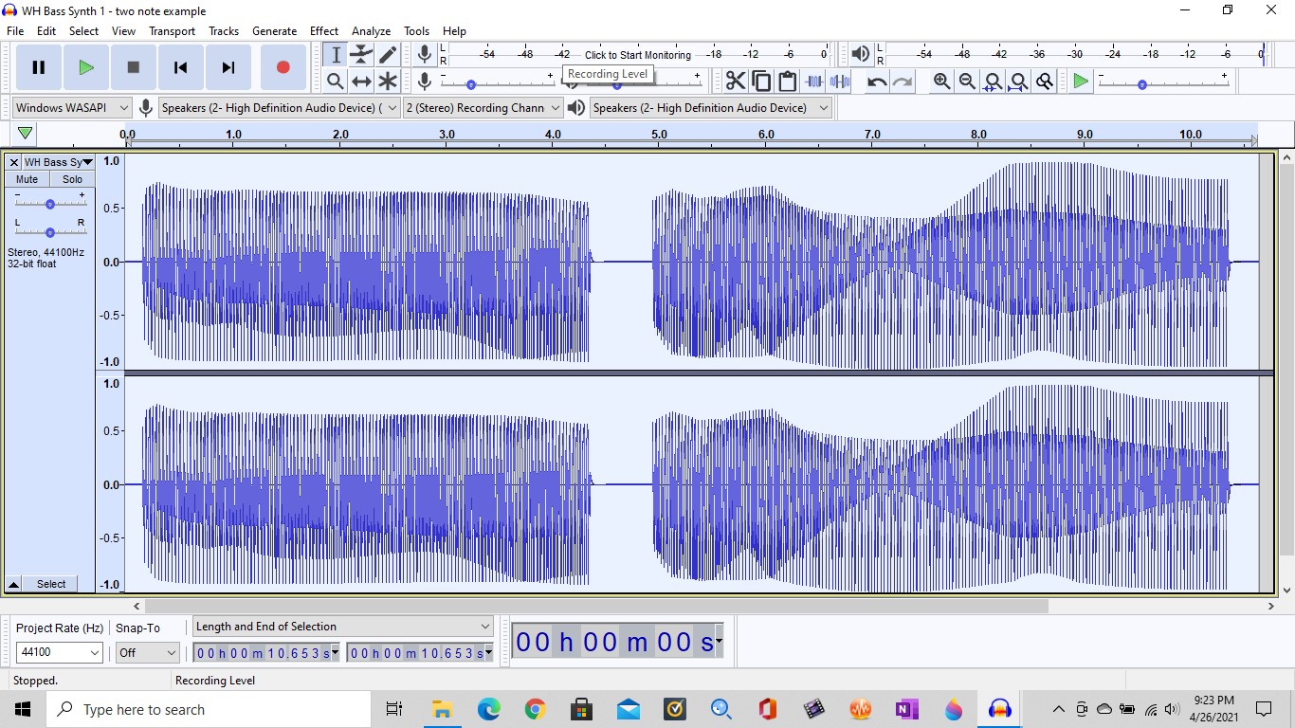Select the Draw pencil tool
Viewport: 1295px width, 728px height.
tap(388, 55)
